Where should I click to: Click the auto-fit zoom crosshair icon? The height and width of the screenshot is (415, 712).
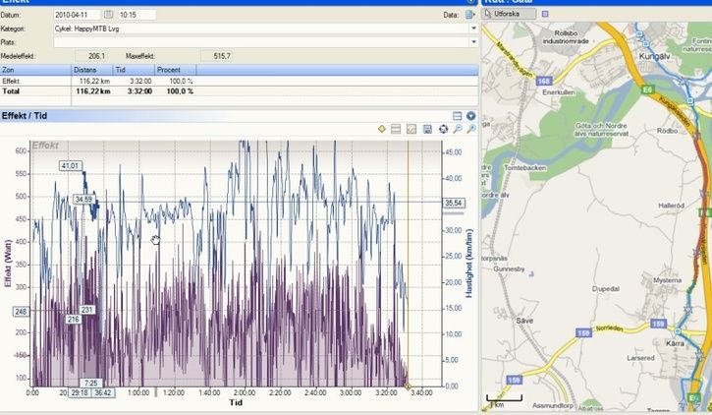click(443, 129)
